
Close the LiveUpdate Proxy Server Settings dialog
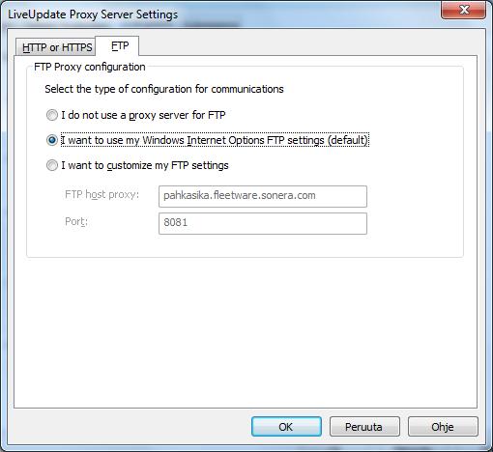tap(463, 10)
